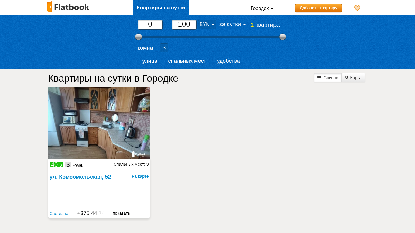Open ул. Комсомольская, 52 listing link
Screen dimensions: 415x233
point(80,177)
